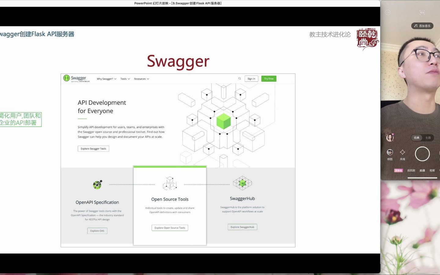Click the Open Source Tools cubes icon
This screenshot has width=440, height=275.
pos(170,183)
